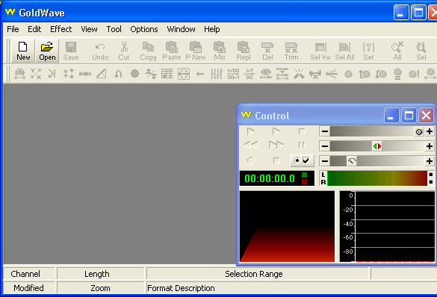Screen dimensions: 437x297
Task: Click the rewind button in Control window
Action: coord(251,145)
